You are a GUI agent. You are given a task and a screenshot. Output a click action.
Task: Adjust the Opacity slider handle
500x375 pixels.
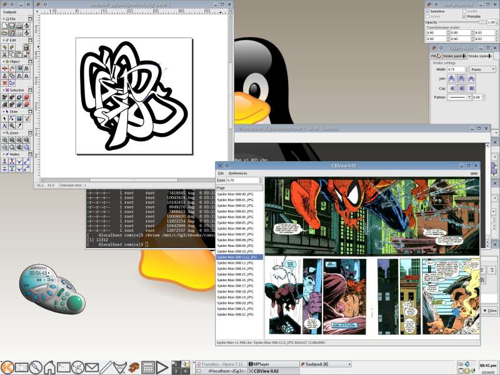coord(482,22)
